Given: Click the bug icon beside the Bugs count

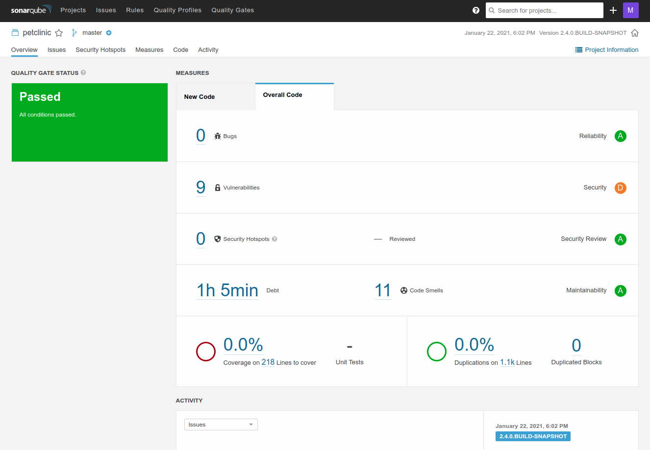Looking at the screenshot, I should pos(217,136).
